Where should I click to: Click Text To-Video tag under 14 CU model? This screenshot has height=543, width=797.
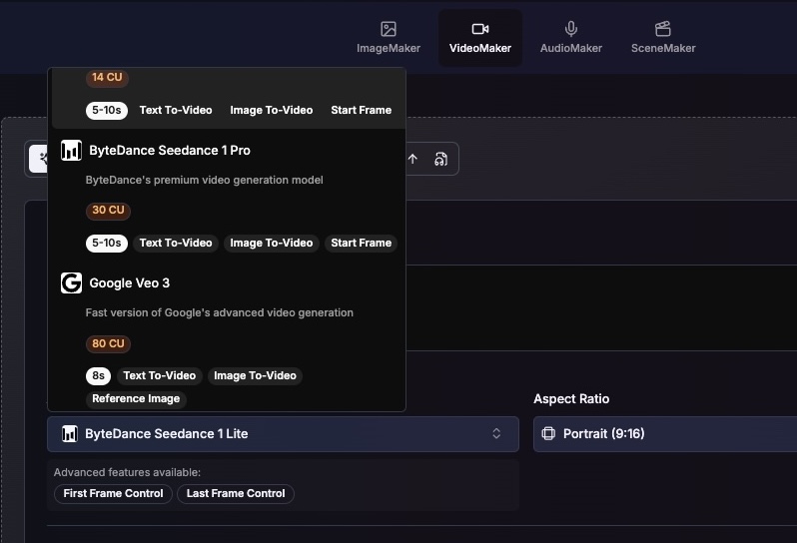pyautogui.click(x=176, y=110)
